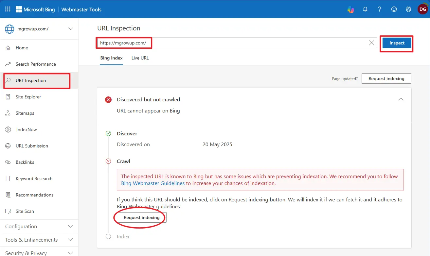Collapse the Discovered but not crawled panel

coord(401,99)
